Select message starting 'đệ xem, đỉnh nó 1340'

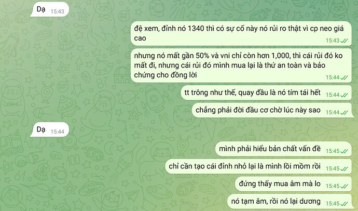point(241,33)
